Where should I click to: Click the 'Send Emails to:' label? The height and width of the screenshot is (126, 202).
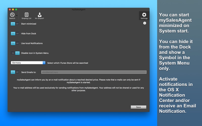tap(29, 72)
